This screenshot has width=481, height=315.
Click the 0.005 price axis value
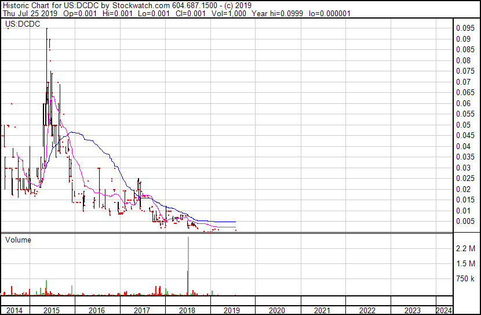click(x=465, y=222)
